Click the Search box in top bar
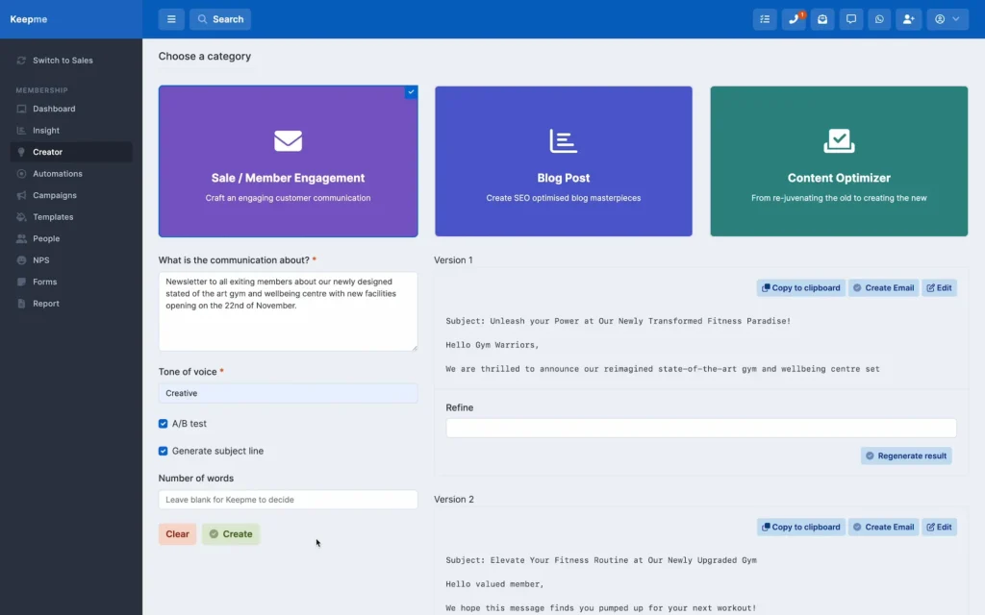 tap(220, 19)
